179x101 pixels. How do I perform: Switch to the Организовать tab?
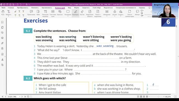pyautogui.click(x=47, y=8)
